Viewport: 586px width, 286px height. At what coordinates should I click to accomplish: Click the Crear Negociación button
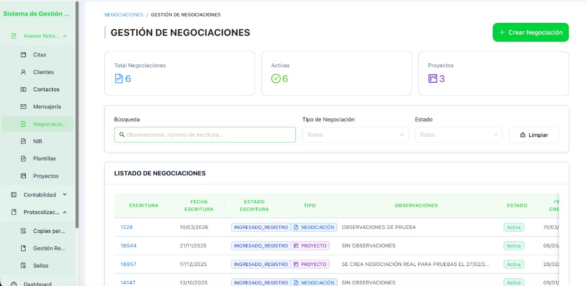(530, 33)
